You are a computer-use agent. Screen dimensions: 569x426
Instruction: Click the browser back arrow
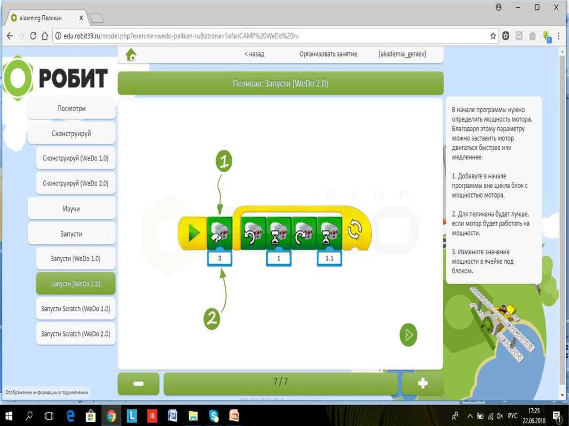[10, 36]
